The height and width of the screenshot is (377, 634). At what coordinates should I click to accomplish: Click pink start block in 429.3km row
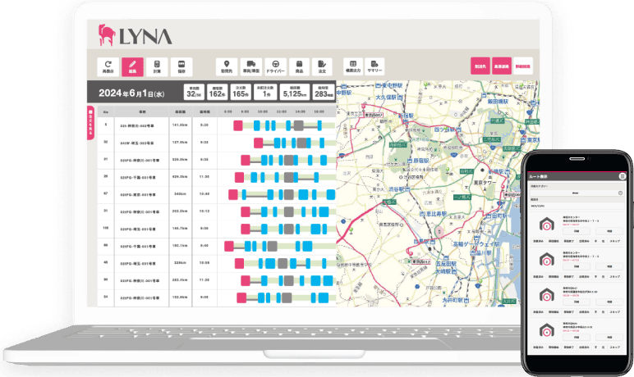point(239,177)
